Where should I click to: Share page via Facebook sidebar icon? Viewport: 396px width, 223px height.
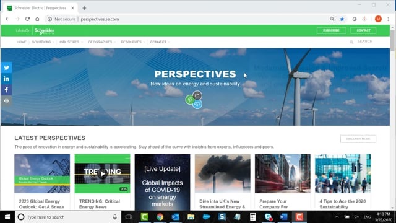(x=6, y=90)
